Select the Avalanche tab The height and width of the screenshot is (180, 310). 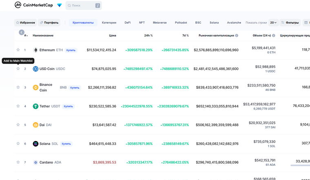coord(234,22)
